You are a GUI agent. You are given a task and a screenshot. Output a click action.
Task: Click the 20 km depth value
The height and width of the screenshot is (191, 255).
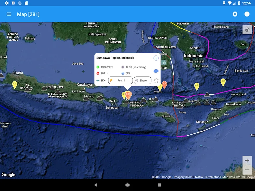[104, 73]
